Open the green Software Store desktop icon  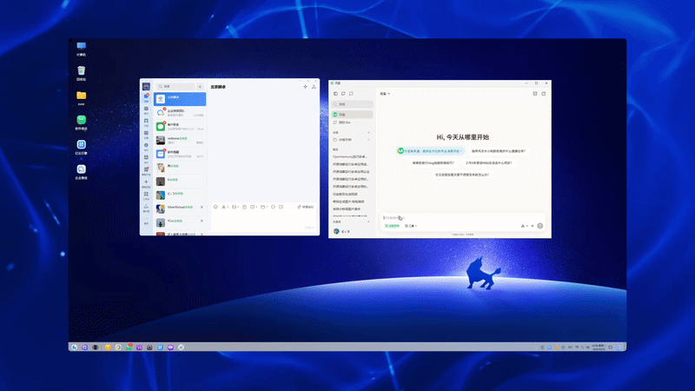point(81,123)
